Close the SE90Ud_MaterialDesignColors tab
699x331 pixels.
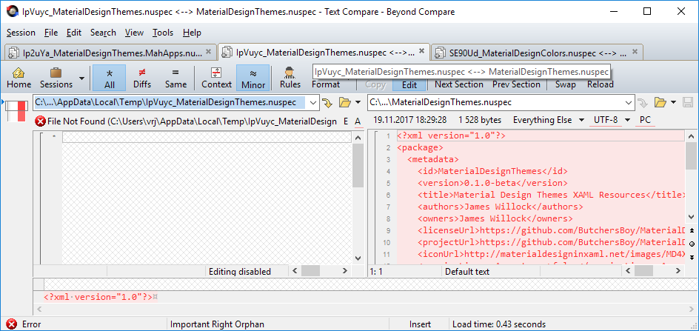pyautogui.click(x=635, y=51)
